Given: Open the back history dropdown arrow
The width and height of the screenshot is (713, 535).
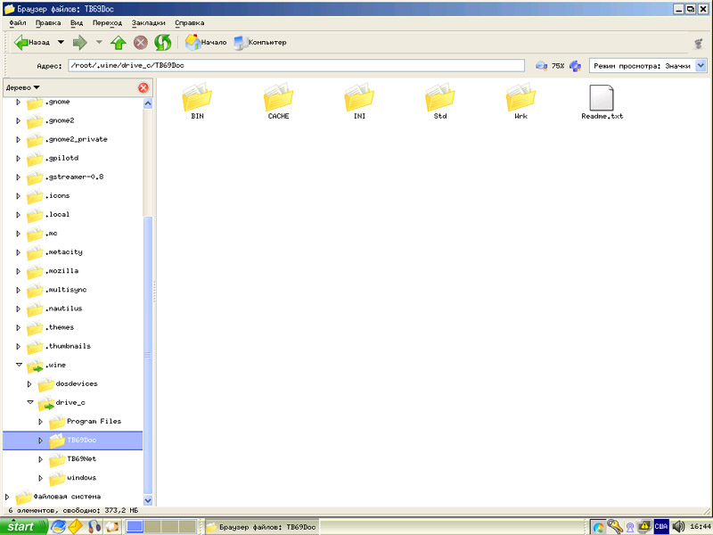Looking at the screenshot, I should [61, 42].
